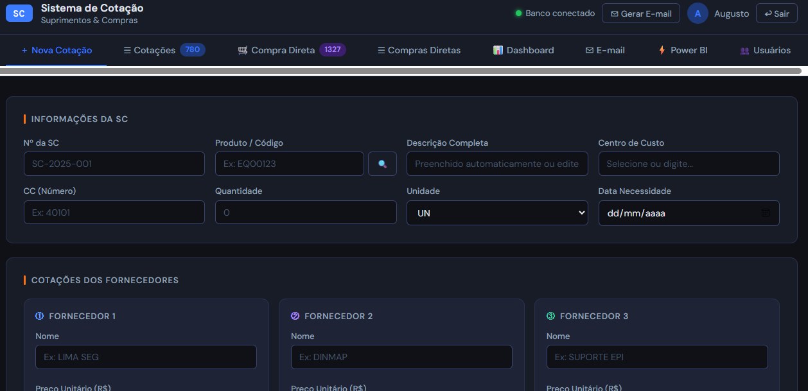Screen dimensions: 808x391
Task: Click the SC logo badge
Action: 19,13
